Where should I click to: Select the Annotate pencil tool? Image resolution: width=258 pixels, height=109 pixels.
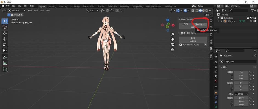tap(5, 57)
